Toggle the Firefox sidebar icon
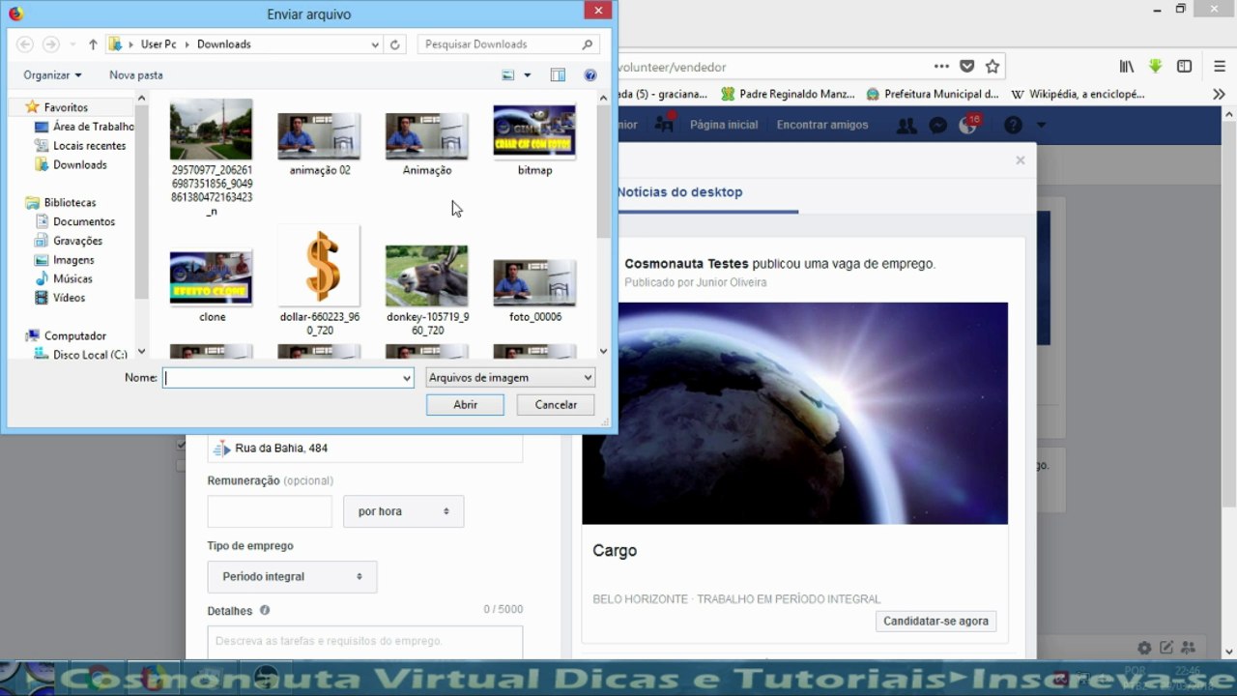The image size is (1237, 696). (1184, 67)
